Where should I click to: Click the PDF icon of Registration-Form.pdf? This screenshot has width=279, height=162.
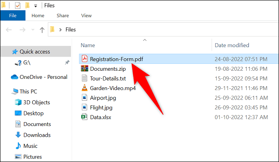tap(85, 59)
